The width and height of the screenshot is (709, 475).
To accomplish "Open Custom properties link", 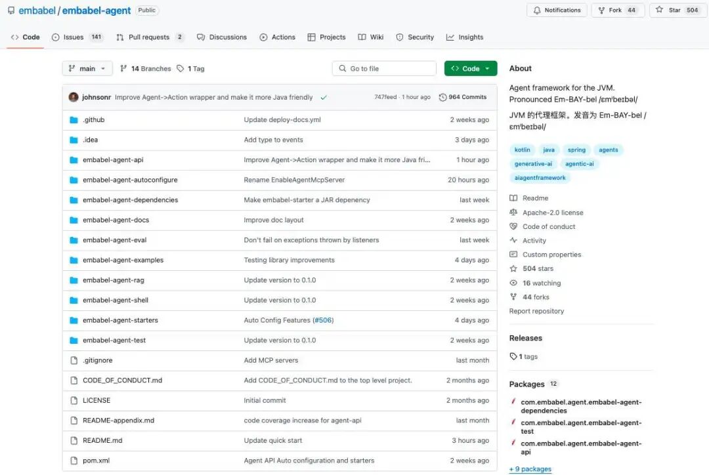I will pyautogui.click(x=546, y=255).
